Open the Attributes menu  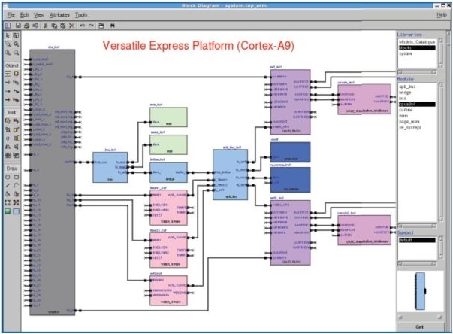(x=59, y=15)
